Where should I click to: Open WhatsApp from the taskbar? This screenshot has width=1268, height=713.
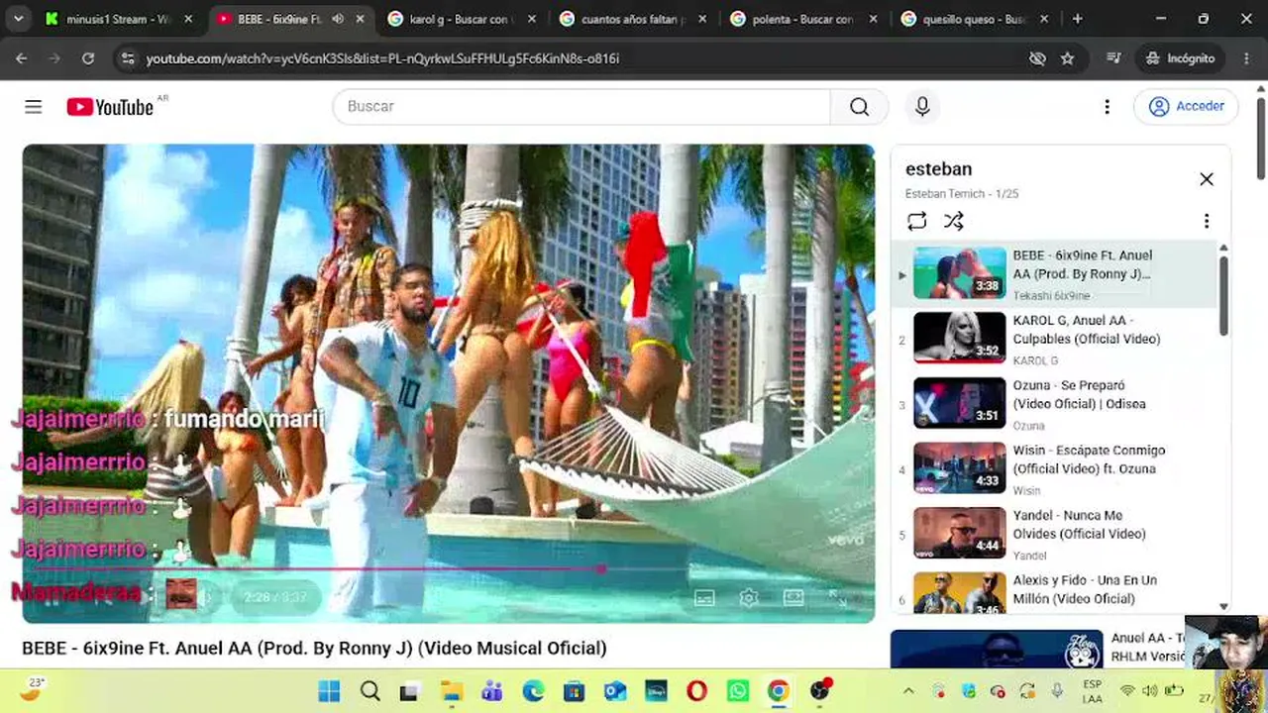(737, 691)
